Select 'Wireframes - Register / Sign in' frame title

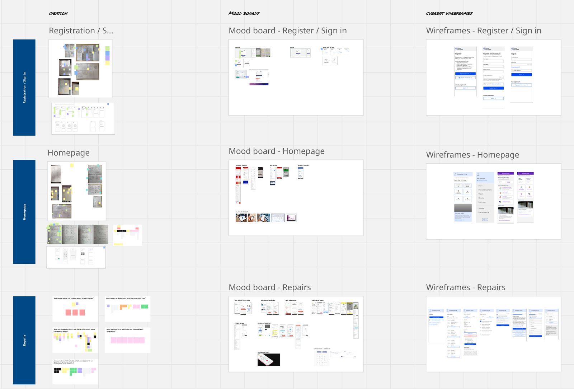click(484, 31)
